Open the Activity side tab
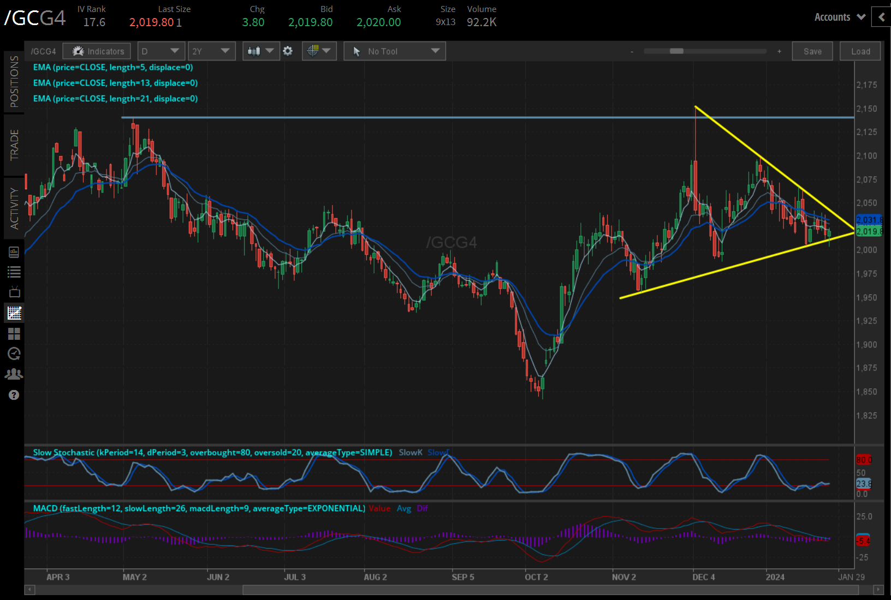Image resolution: width=891 pixels, height=600 pixels. pyautogui.click(x=14, y=208)
